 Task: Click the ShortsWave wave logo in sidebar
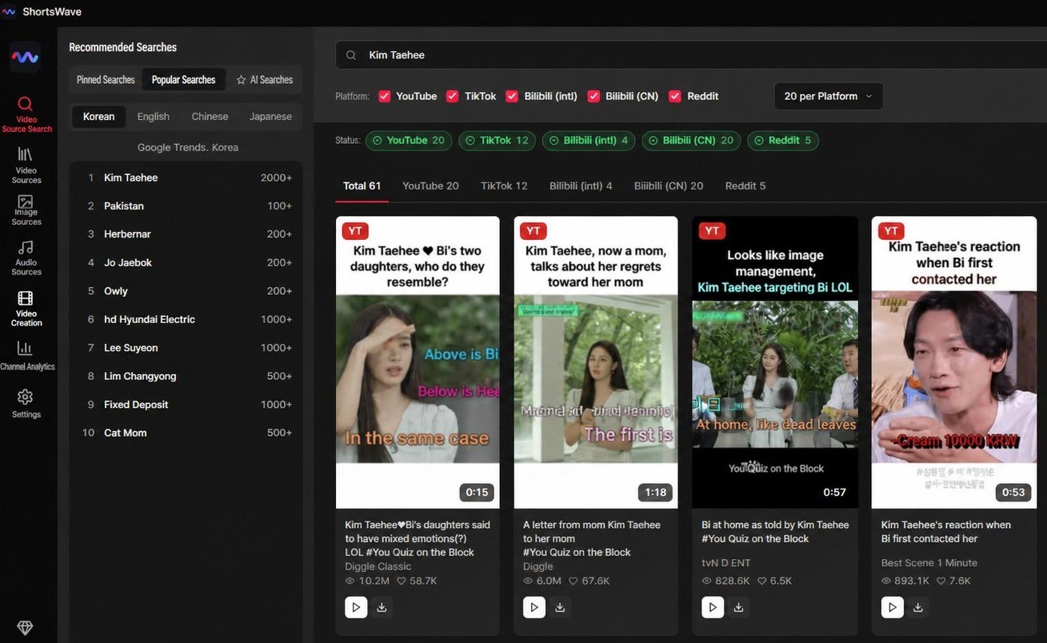pyautogui.click(x=25, y=58)
